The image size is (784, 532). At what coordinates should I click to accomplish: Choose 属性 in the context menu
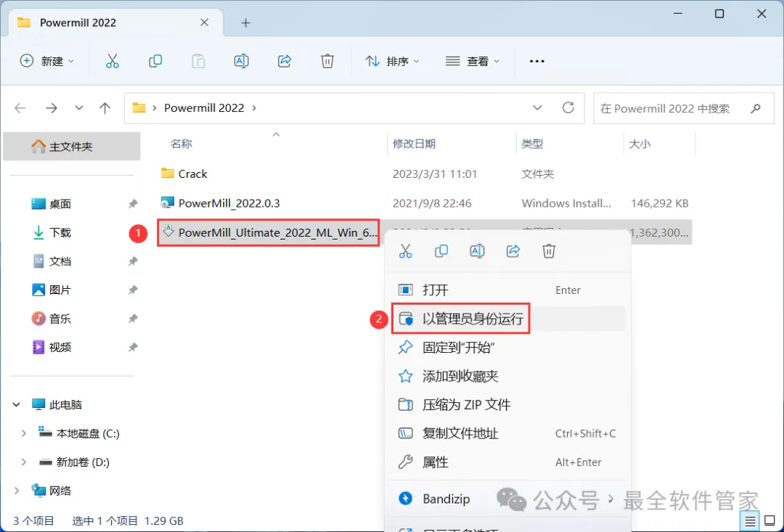pos(507,462)
